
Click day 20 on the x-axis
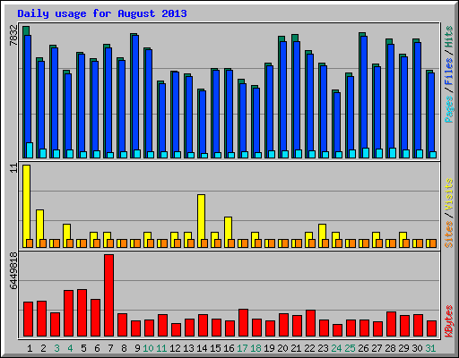[282, 348]
